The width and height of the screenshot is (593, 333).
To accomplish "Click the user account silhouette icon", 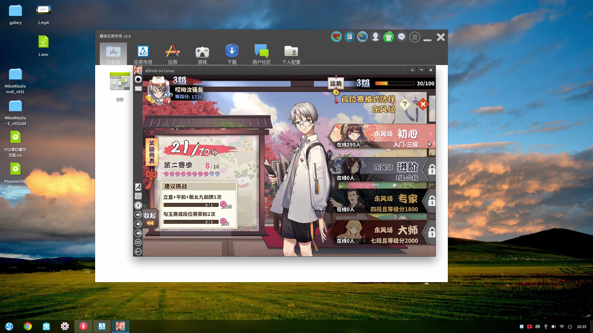I will (375, 37).
